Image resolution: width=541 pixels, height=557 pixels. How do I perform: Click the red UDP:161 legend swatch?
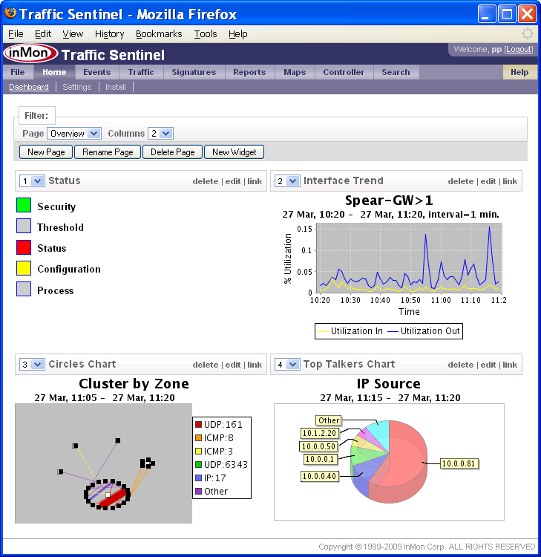coord(199,424)
